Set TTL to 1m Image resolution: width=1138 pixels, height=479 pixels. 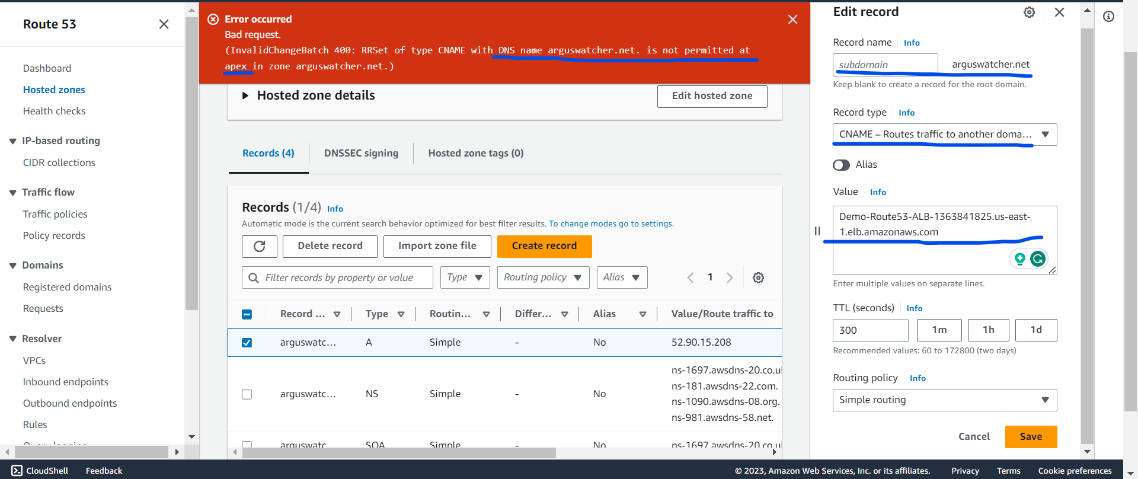(x=939, y=330)
